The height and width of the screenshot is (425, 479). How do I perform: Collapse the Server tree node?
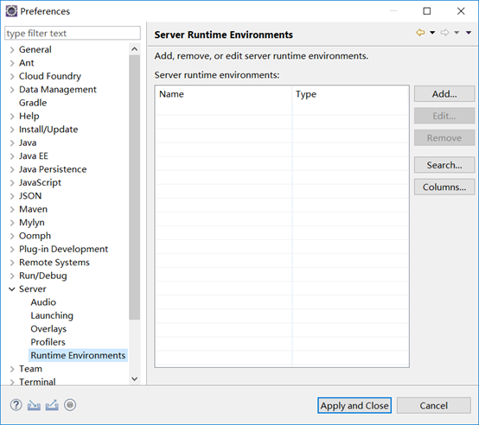12,289
